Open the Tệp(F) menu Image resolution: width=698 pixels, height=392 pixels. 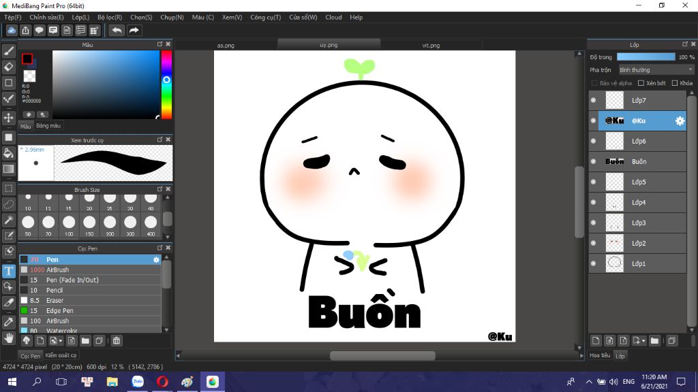tap(12, 17)
